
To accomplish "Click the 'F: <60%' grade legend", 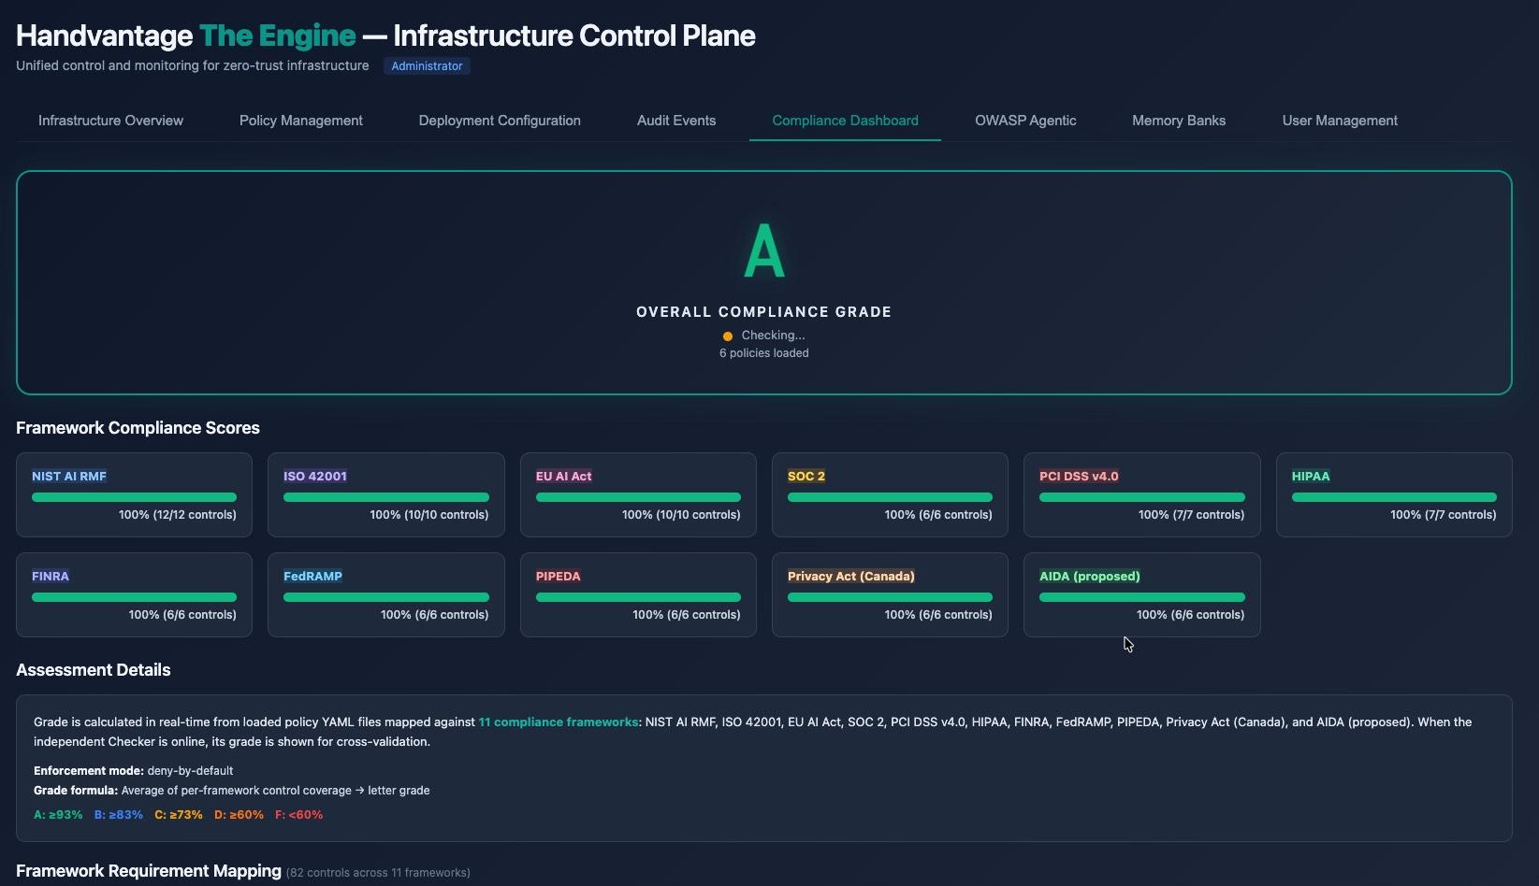I will pos(298,815).
